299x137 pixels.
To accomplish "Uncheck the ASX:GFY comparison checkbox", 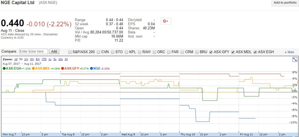I will [211, 52].
